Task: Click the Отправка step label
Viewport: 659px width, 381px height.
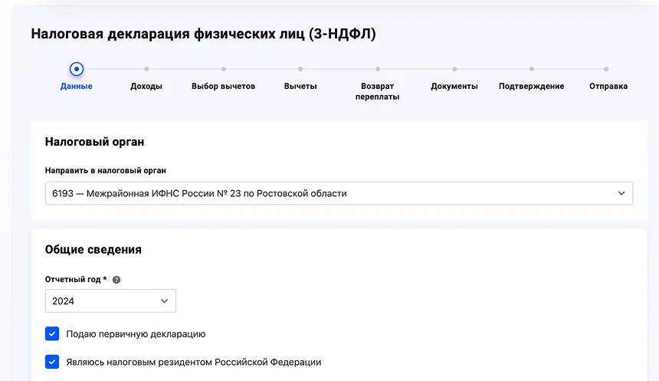Action: tap(608, 87)
